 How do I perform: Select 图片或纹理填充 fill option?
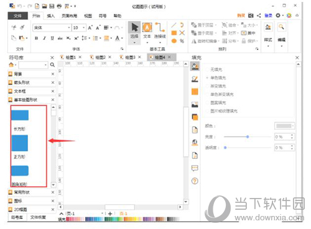(224, 111)
